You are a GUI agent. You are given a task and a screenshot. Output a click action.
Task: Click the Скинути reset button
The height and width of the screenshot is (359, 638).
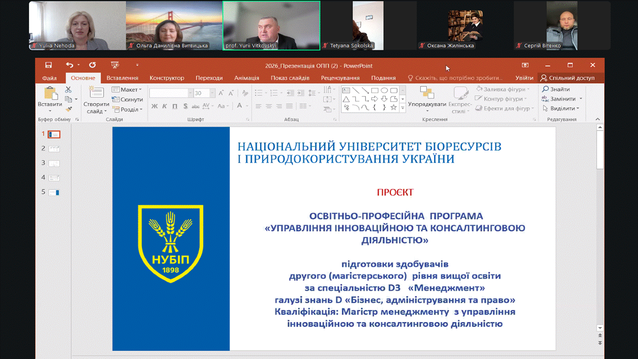click(128, 99)
